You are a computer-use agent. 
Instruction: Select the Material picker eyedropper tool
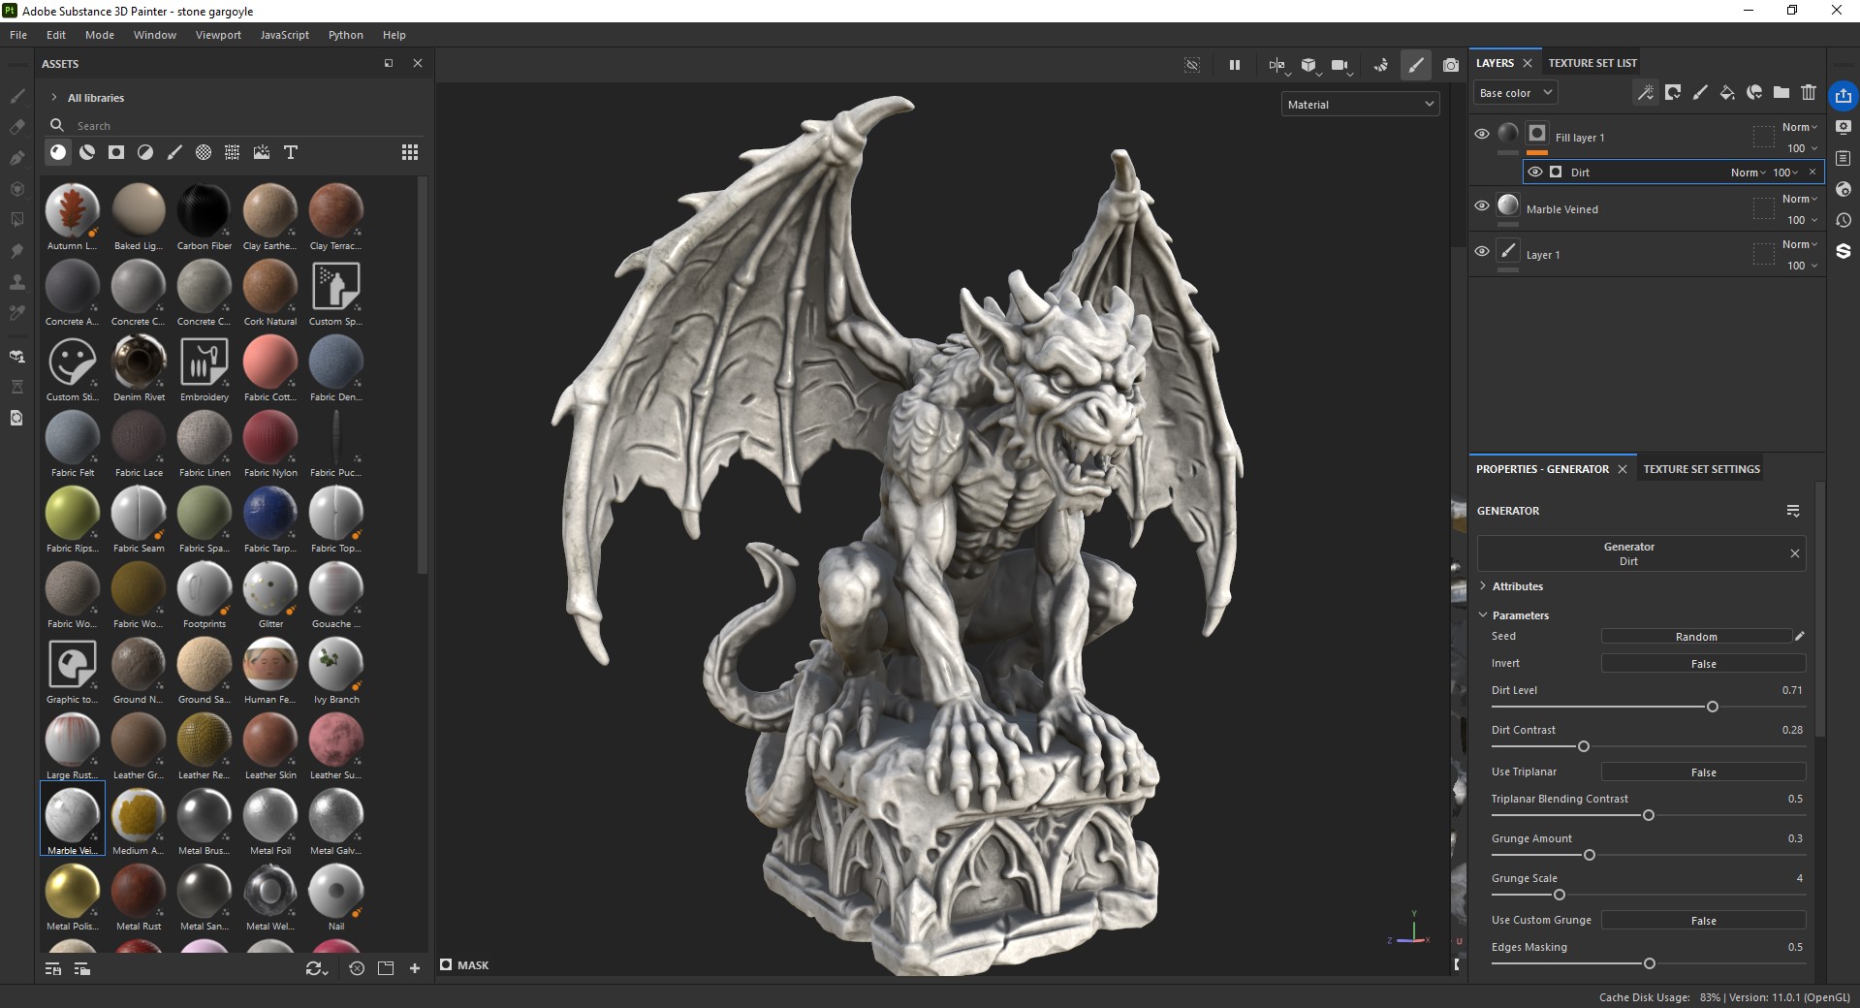pos(16,313)
